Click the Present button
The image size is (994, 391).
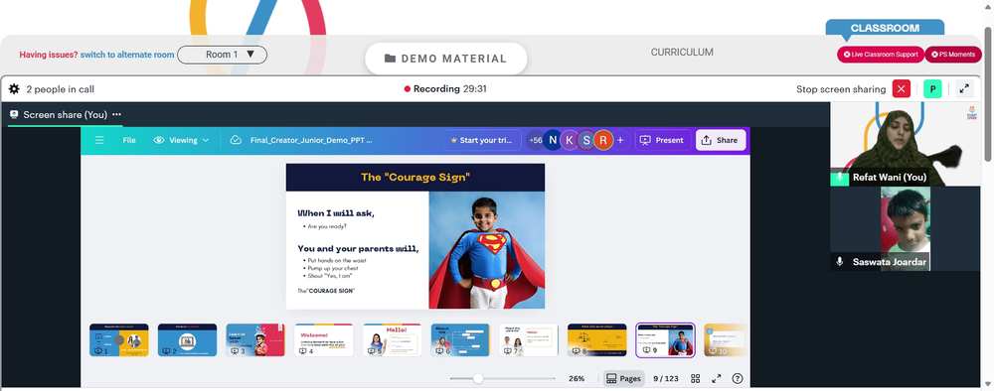662,141
